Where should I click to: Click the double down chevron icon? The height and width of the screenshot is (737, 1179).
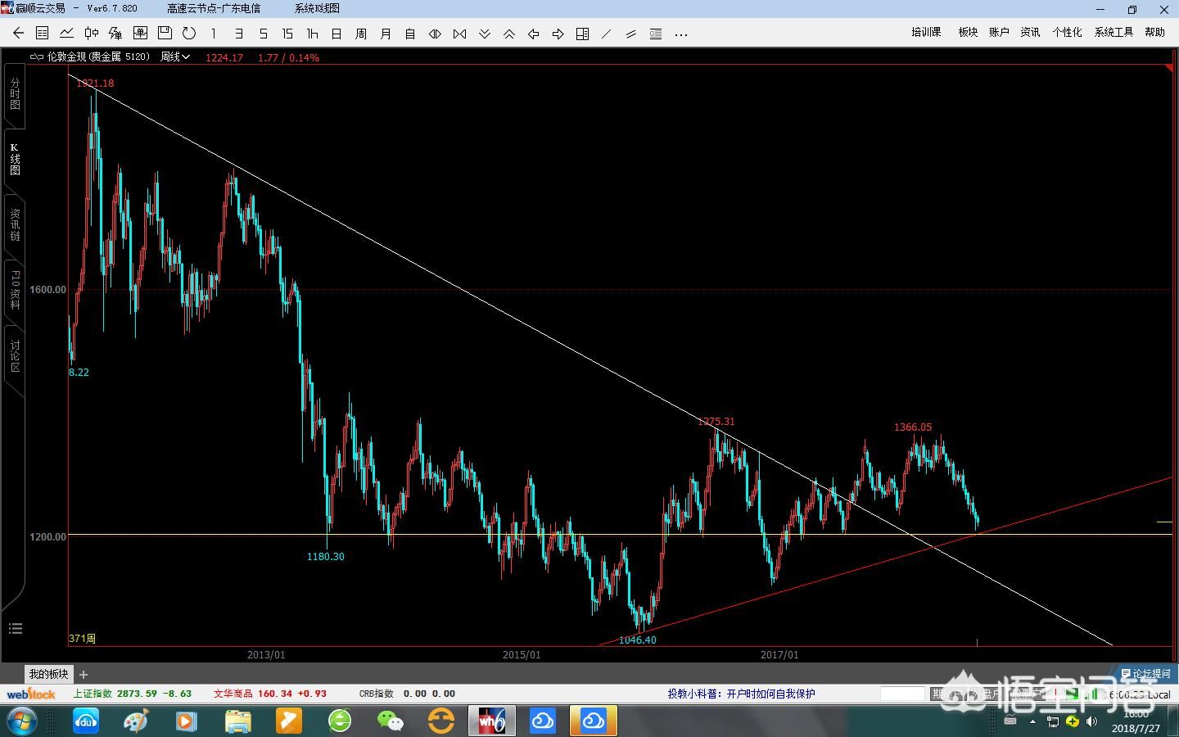point(485,34)
